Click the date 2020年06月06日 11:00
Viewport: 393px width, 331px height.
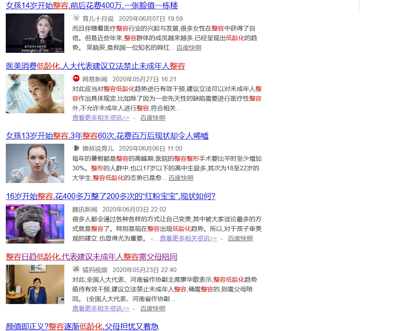pyautogui.click(x=151, y=149)
